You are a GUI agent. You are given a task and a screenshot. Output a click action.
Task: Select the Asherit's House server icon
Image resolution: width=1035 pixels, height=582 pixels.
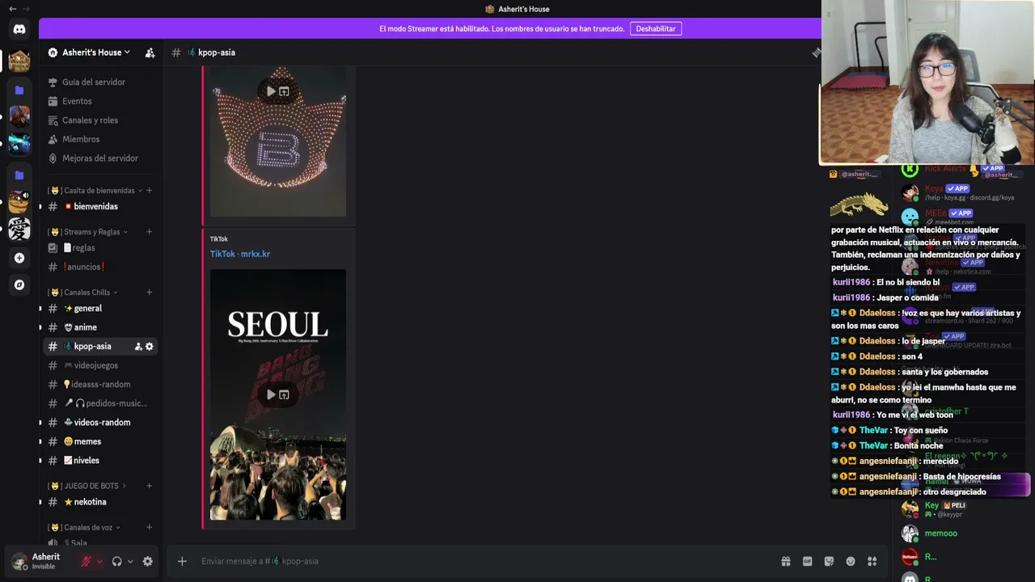pos(19,61)
